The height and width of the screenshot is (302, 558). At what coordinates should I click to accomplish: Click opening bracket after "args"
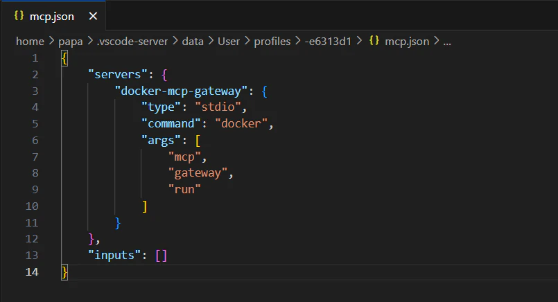pos(198,141)
